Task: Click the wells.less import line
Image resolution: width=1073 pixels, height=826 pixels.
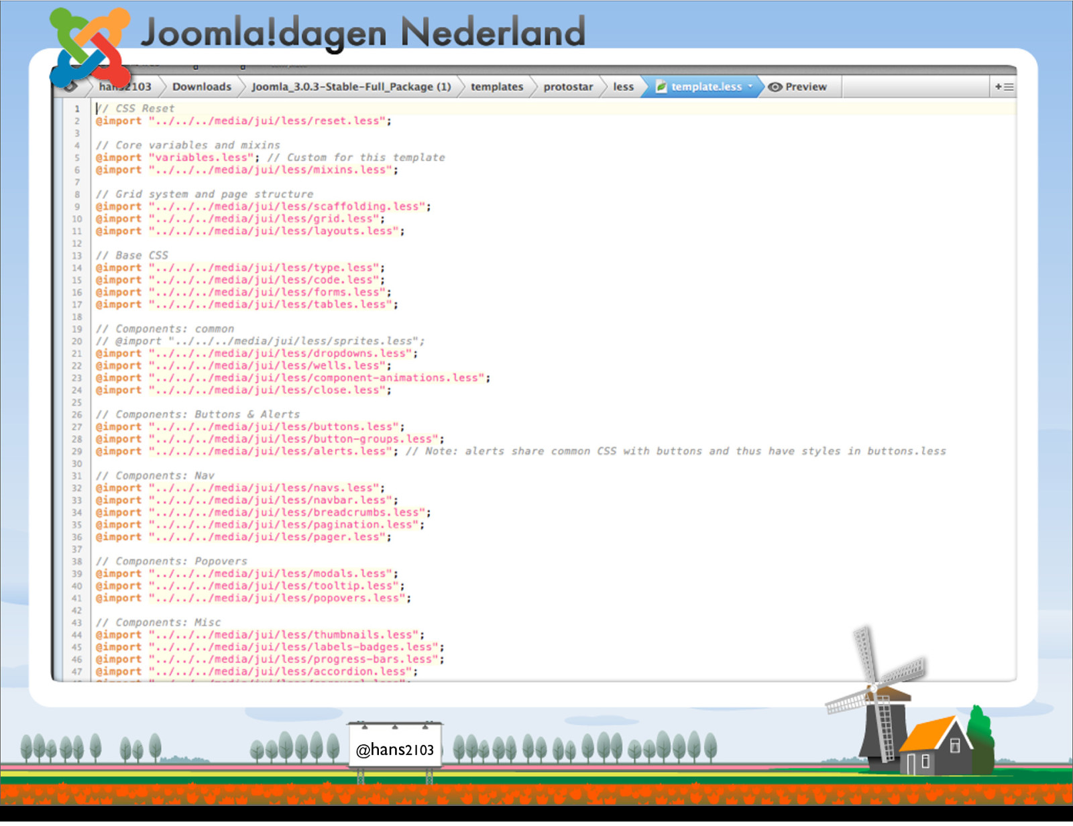Action: 243,365
